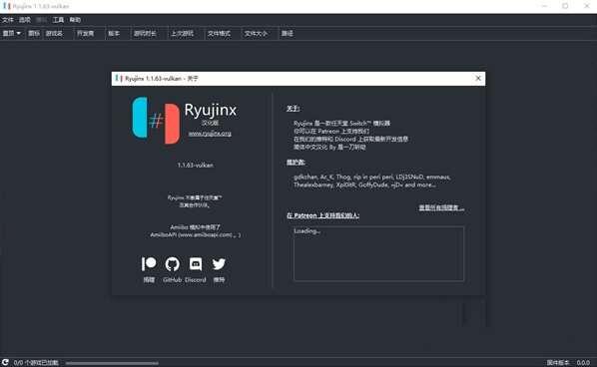The image size is (597, 367).
Task: Click the 0/0 games loaded status text
Action: click(x=36, y=363)
